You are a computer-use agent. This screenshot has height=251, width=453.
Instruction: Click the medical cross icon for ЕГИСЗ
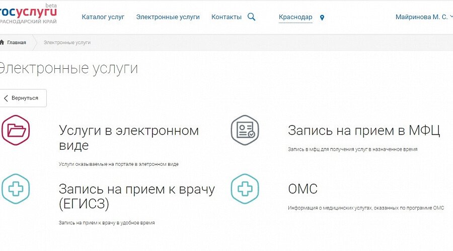tap(16, 189)
